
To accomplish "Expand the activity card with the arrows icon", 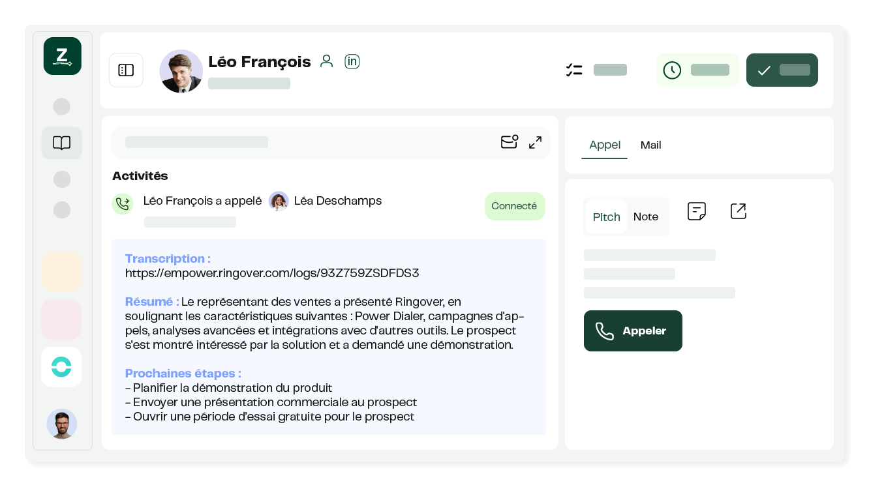I will coord(535,142).
